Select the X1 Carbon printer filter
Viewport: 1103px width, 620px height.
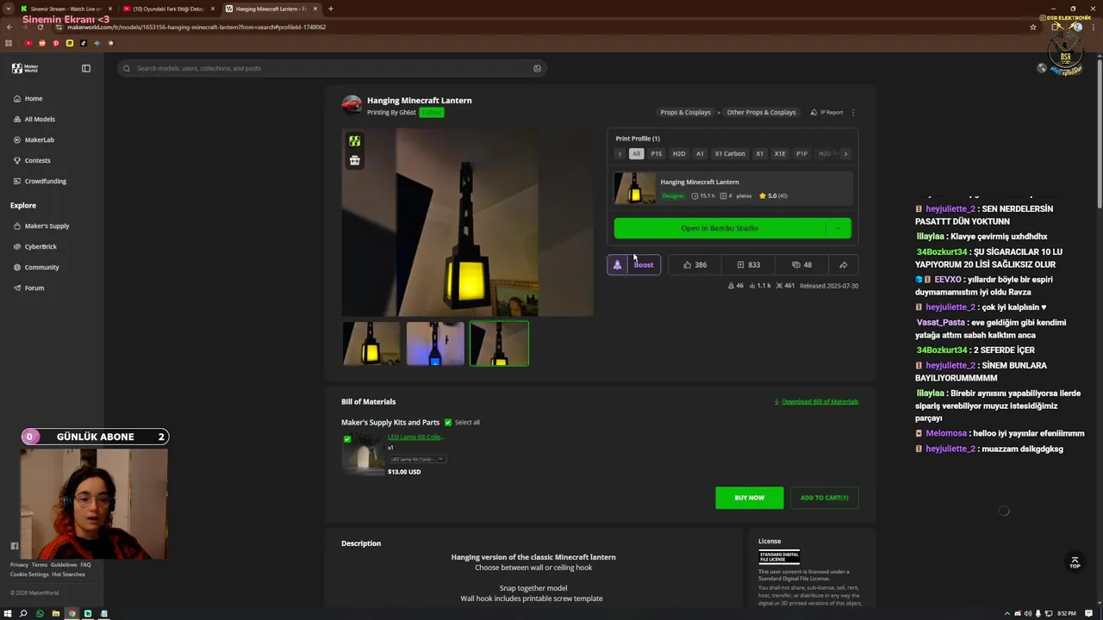tap(730, 153)
